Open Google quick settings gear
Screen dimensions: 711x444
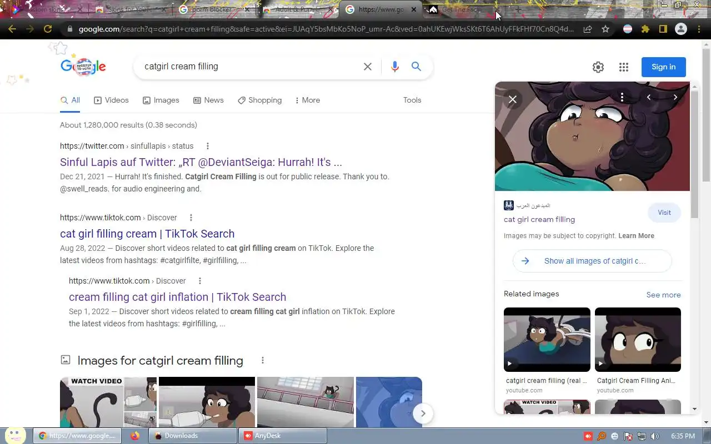tap(598, 67)
